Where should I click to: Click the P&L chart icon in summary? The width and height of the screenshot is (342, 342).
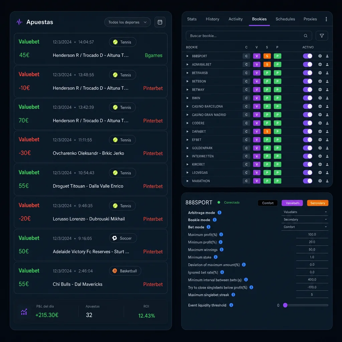[24, 312]
